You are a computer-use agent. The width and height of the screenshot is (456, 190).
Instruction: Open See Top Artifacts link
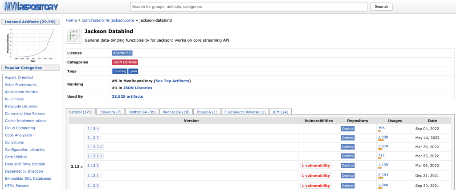coord(172,81)
